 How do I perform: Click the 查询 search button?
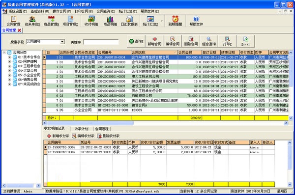136,41
